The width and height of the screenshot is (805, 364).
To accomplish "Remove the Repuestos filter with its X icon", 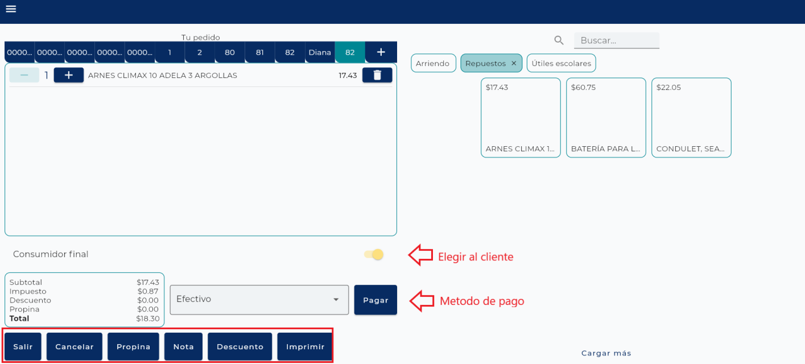I will coord(514,63).
